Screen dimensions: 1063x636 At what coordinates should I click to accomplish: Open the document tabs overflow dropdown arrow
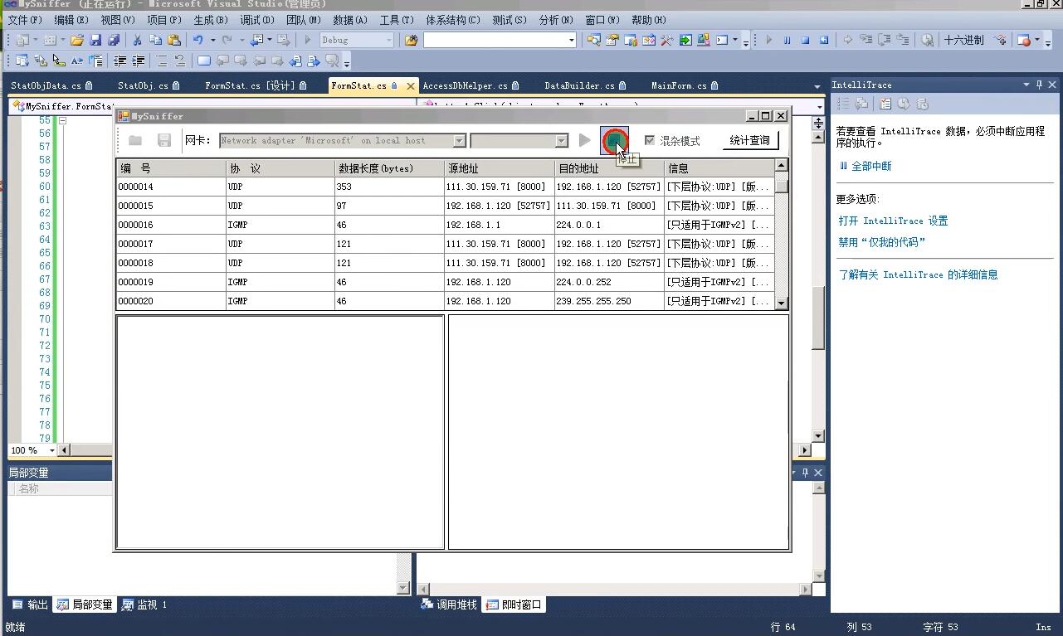(x=817, y=86)
